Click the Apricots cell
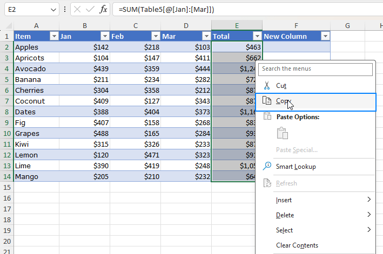 (x=36, y=58)
